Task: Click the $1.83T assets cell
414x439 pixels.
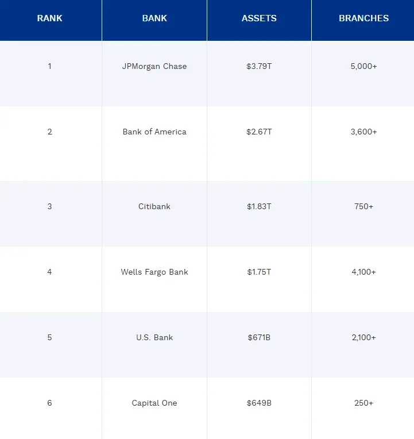Action: tap(259, 206)
